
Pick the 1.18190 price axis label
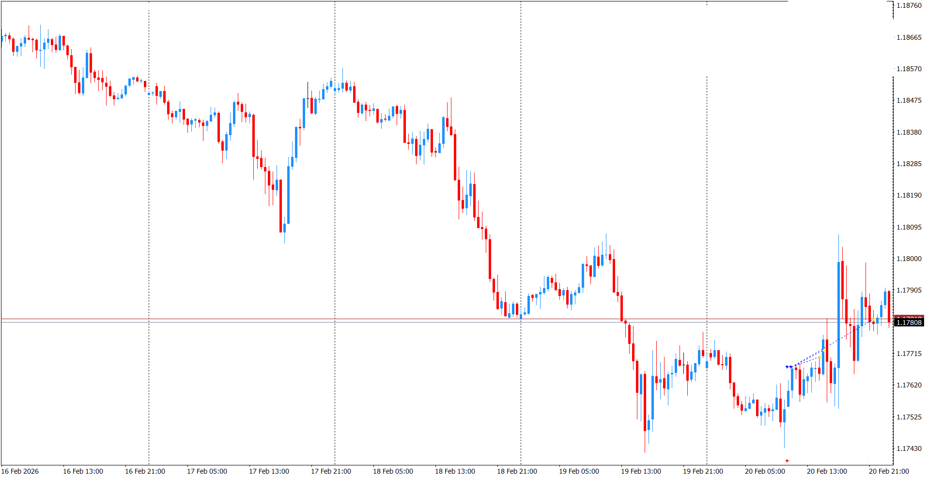point(909,195)
